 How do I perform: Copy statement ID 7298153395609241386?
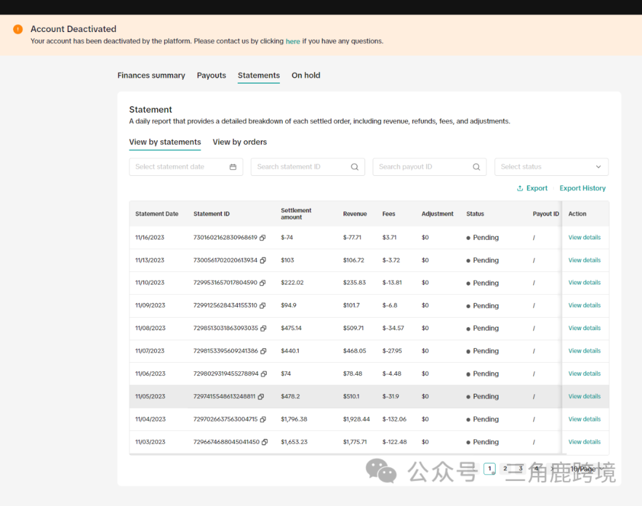click(263, 351)
